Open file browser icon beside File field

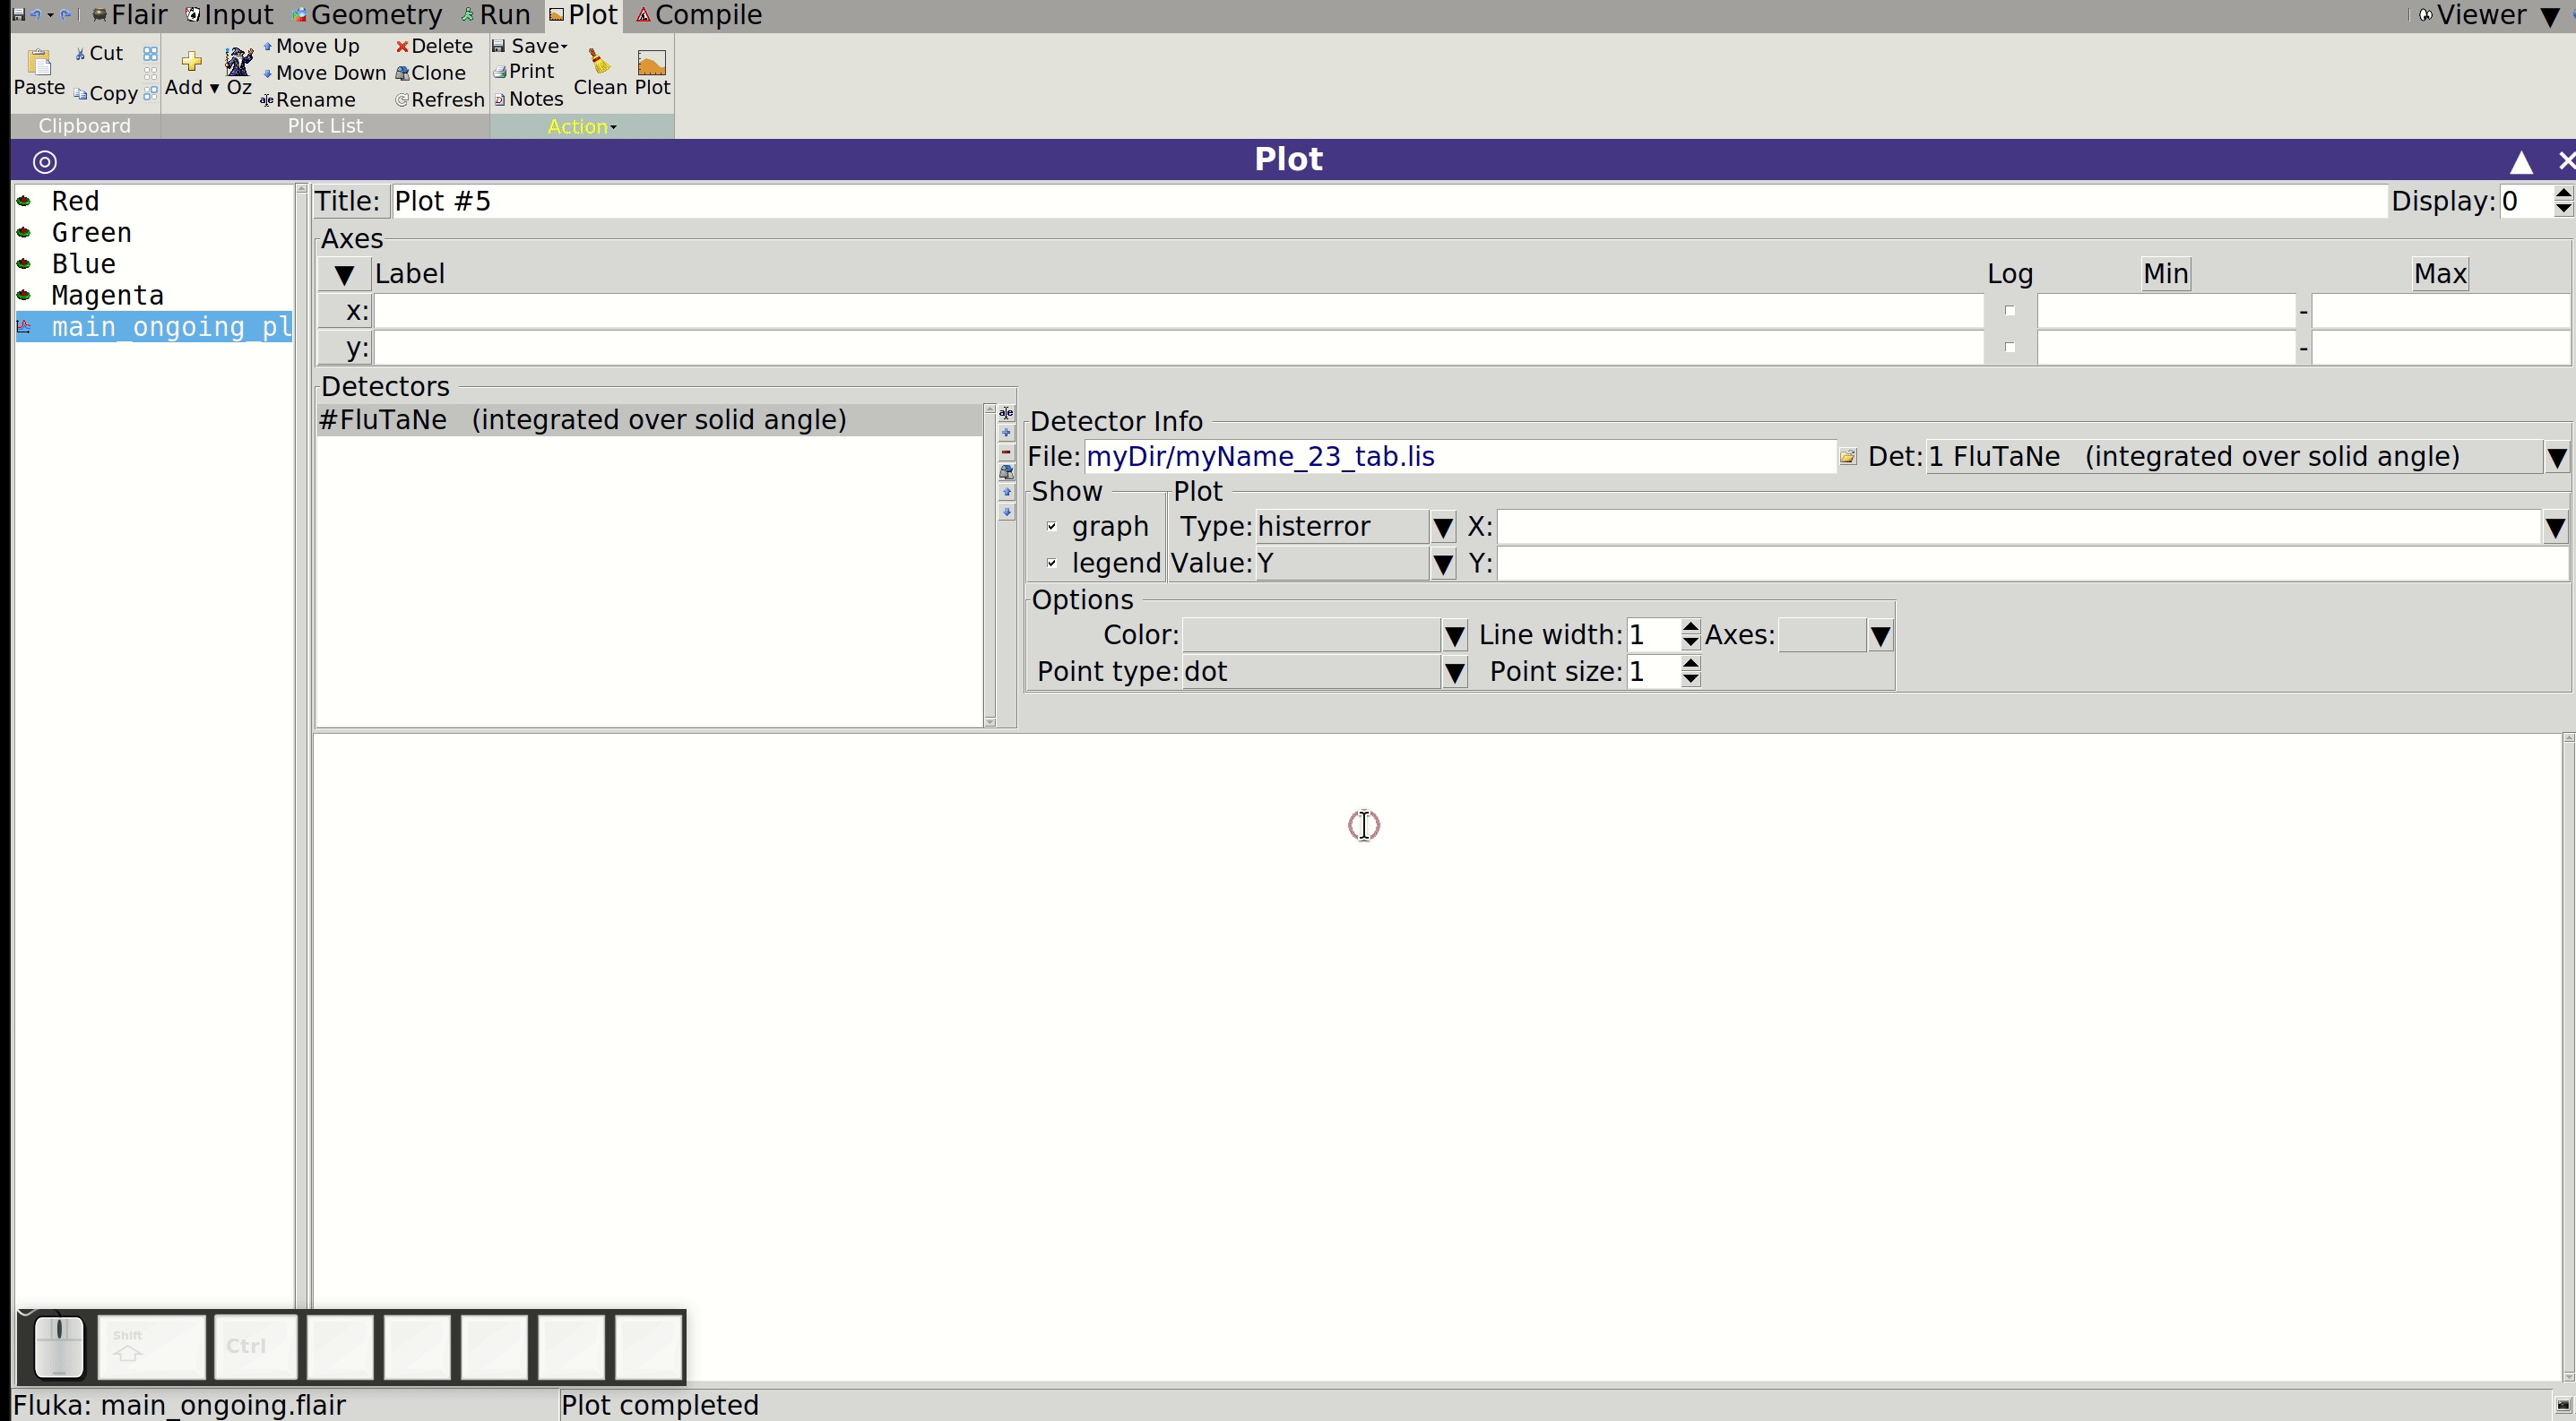(1848, 457)
